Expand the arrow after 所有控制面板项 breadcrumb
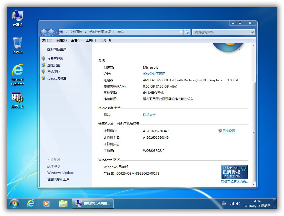The image size is (284, 216). point(114,32)
